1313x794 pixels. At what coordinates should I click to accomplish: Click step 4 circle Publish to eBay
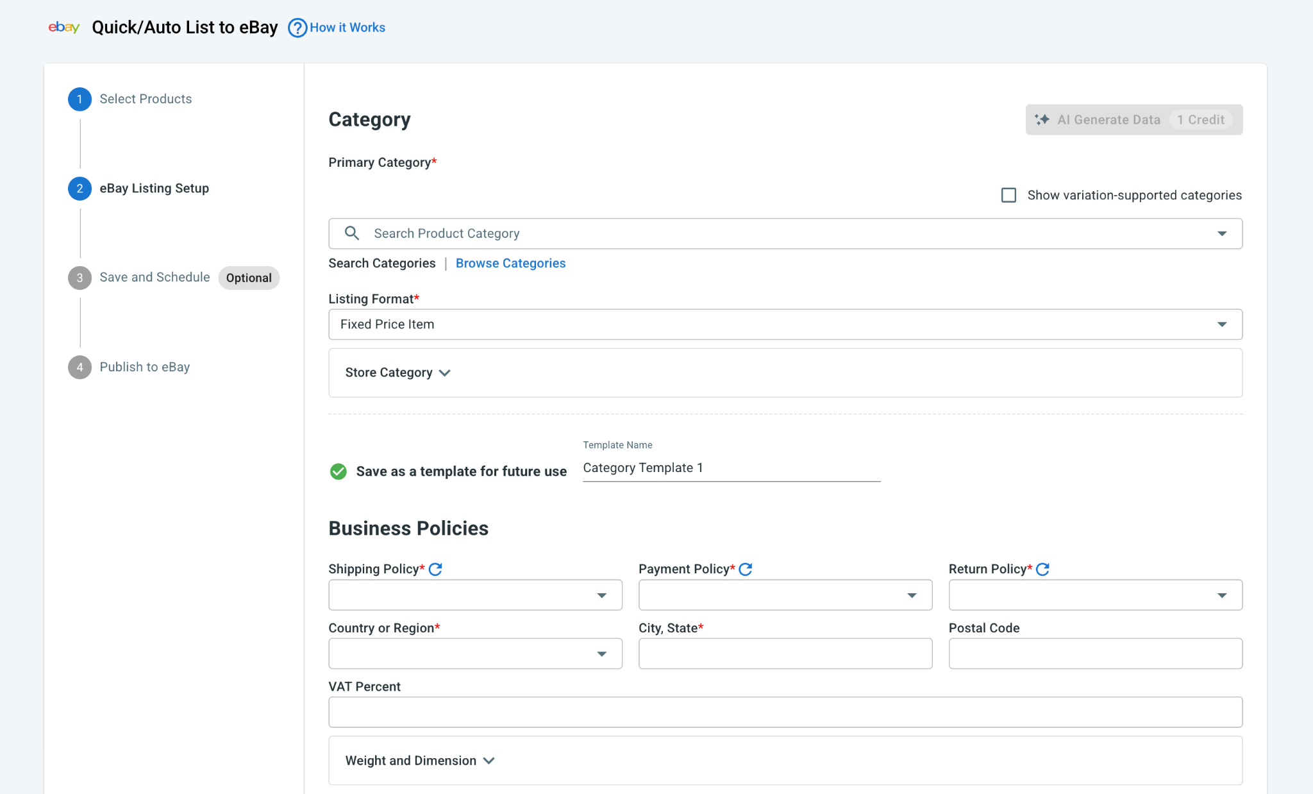[79, 367]
